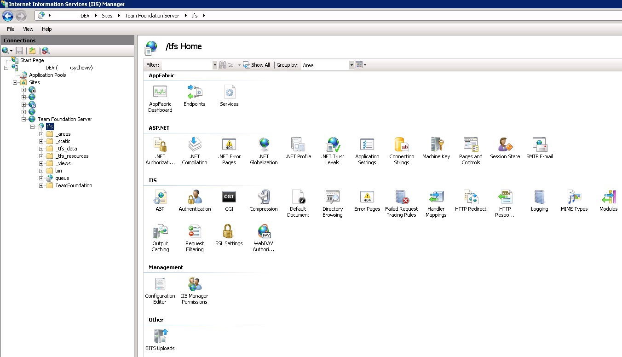Screen dimensions: 622x357
Task: Open the Modules feature
Action: pyautogui.click(x=609, y=201)
